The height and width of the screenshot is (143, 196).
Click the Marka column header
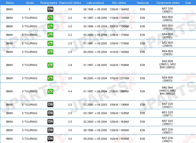[x=10, y=3]
